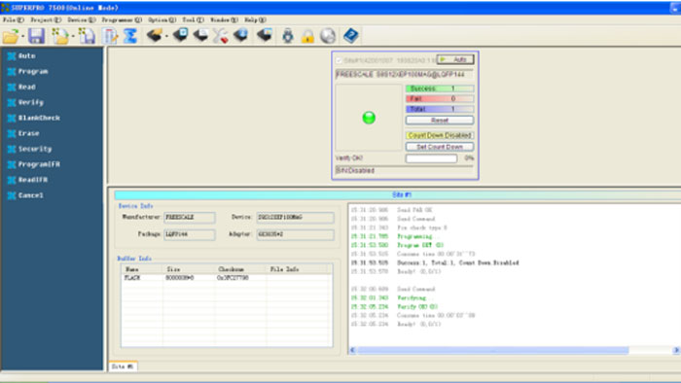The width and height of the screenshot is (681, 383).
Task: Click the load project toolbar icon
Action: [60, 36]
